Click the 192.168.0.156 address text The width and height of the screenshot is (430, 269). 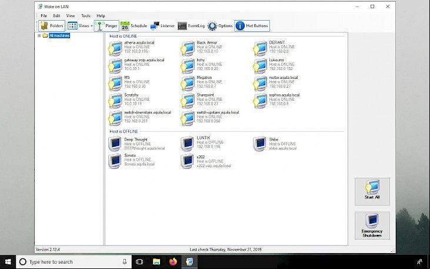pyautogui.click(x=136, y=51)
